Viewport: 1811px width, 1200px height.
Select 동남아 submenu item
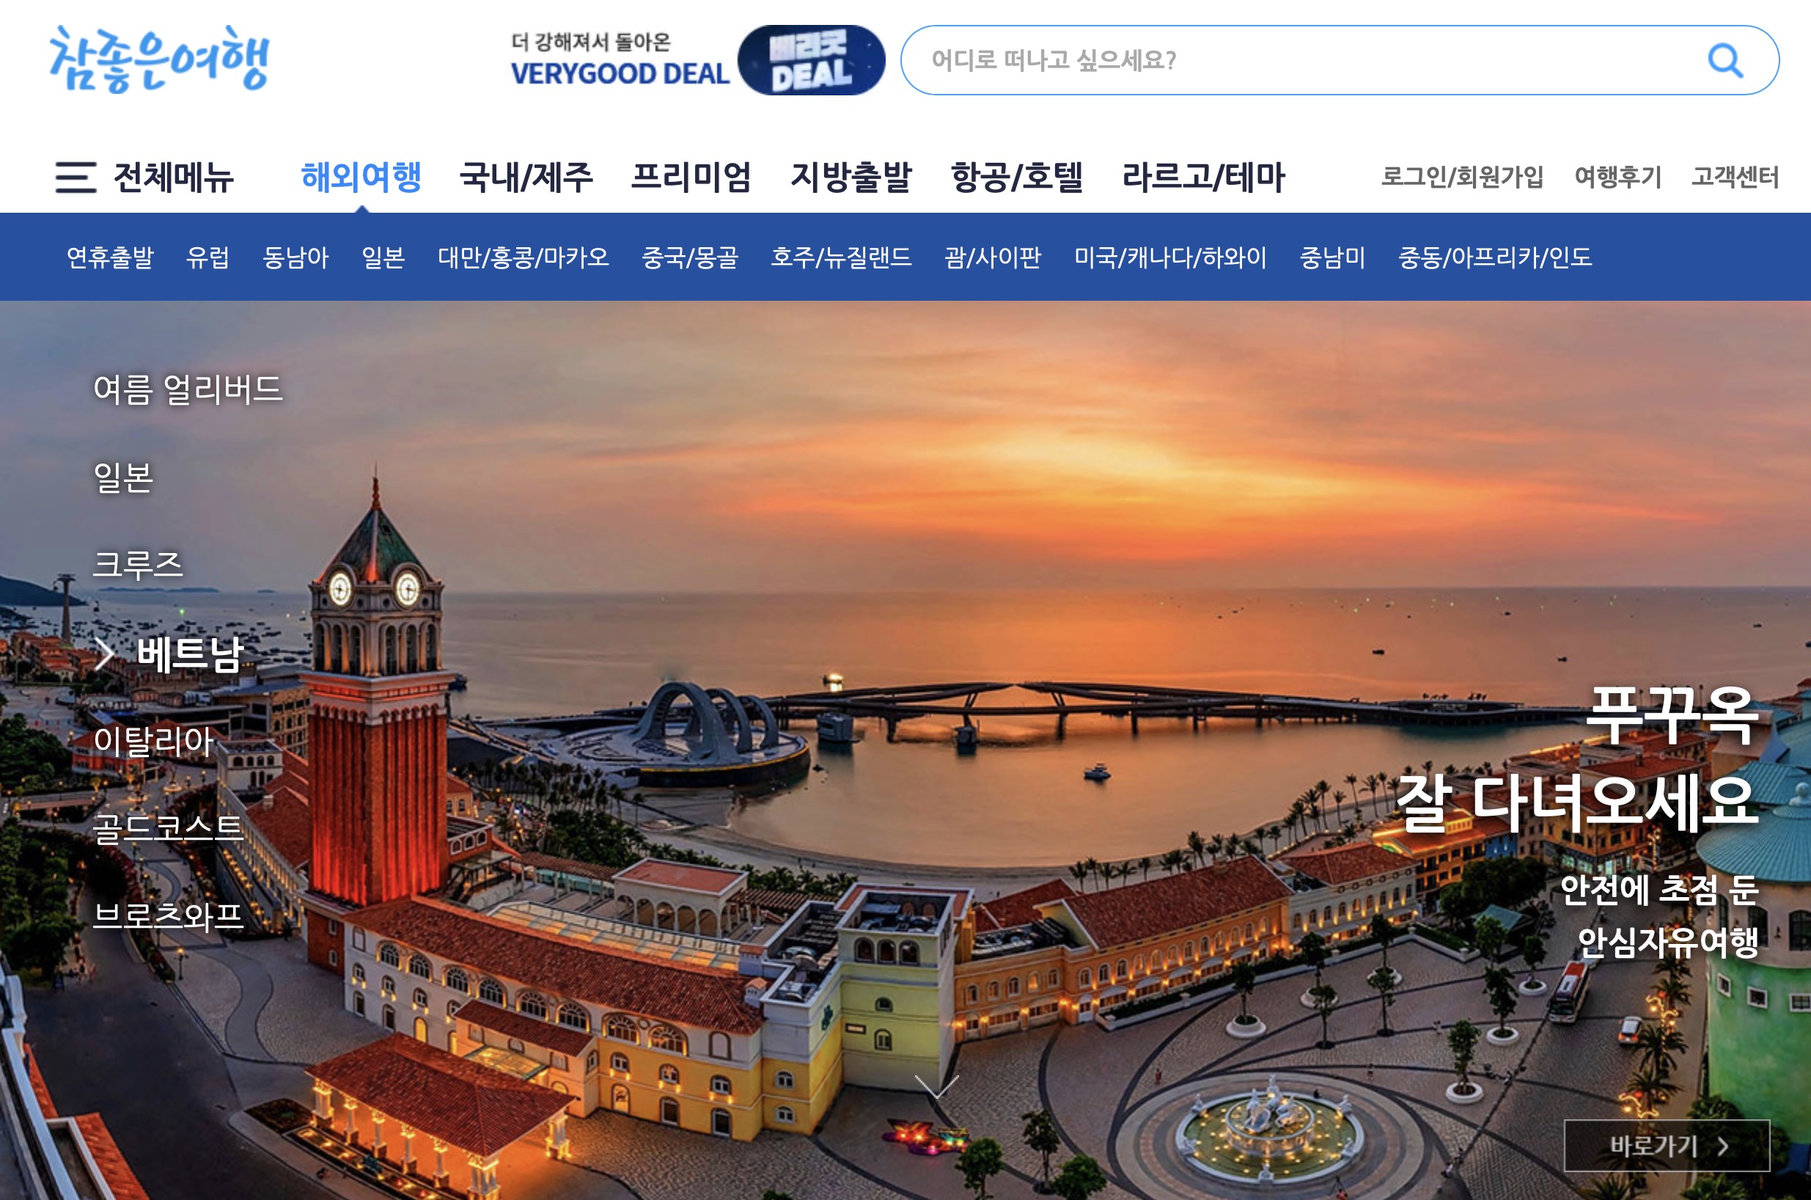point(295,257)
